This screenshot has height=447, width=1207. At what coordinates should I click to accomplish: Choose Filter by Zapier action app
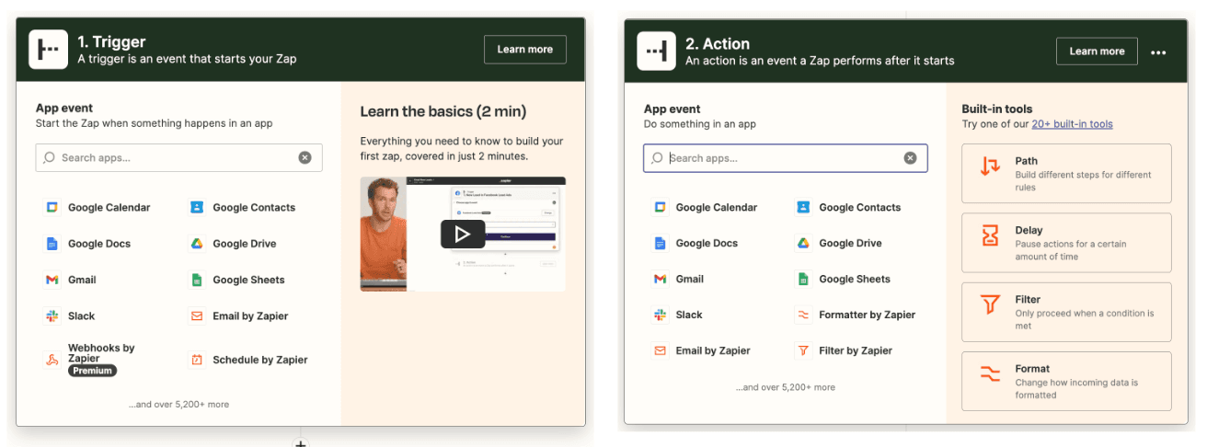844,350
